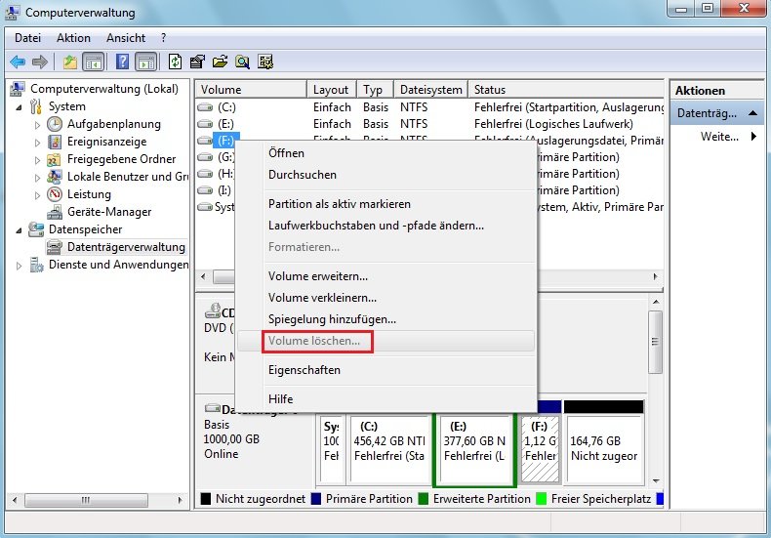
Task: Expand Dienste und Anwendungen node arrow
Action: pyautogui.click(x=19, y=266)
